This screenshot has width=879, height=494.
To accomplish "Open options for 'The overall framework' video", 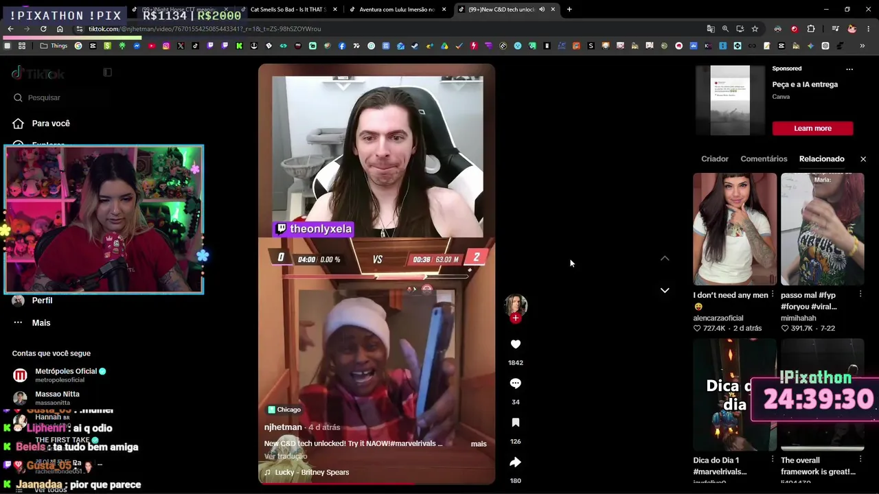I will 860,459.
